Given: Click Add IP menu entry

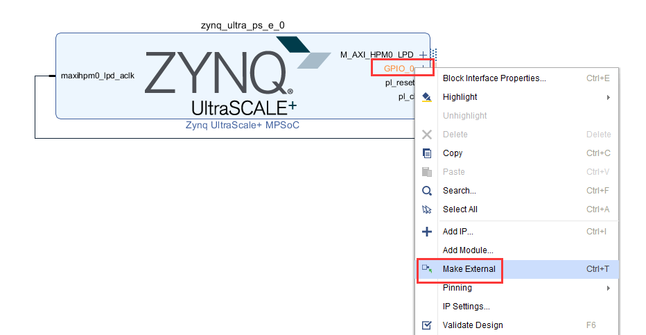Looking at the screenshot, I should [516, 232].
